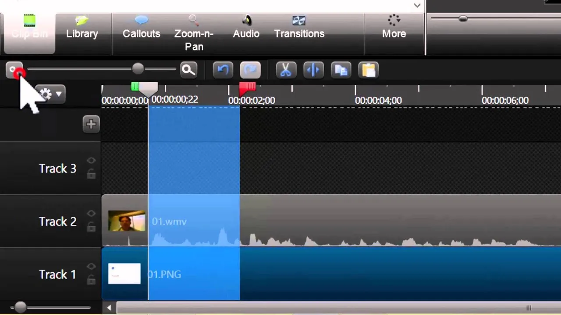The image size is (561, 315).
Task: Click the left arrow of timeline scrollbar
Action: pyautogui.click(x=109, y=308)
